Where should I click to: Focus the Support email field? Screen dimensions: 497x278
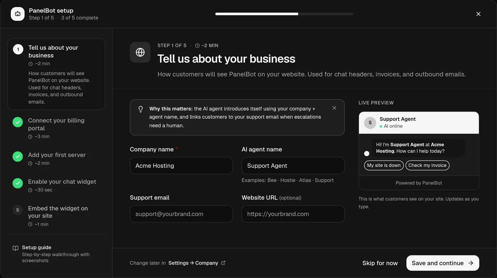(x=181, y=214)
